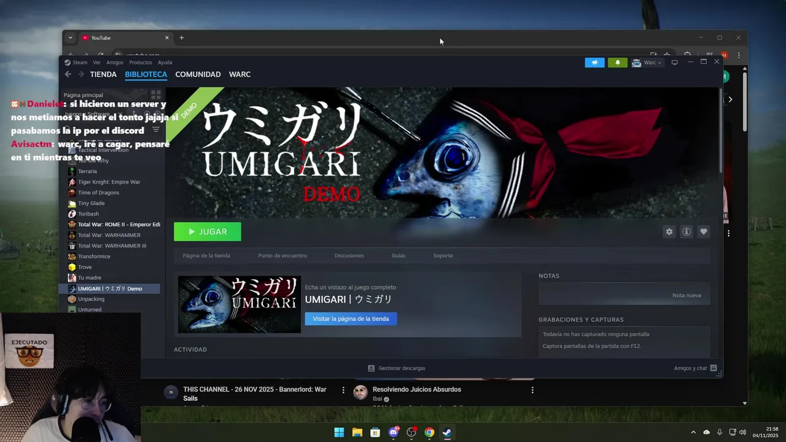
Task: Open the Soporte tab
Action: tap(443, 255)
